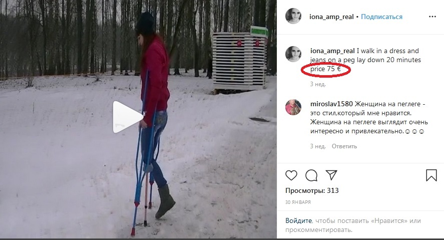Log in via the Войдите link
This screenshot has width=444, height=240.
click(x=298, y=220)
